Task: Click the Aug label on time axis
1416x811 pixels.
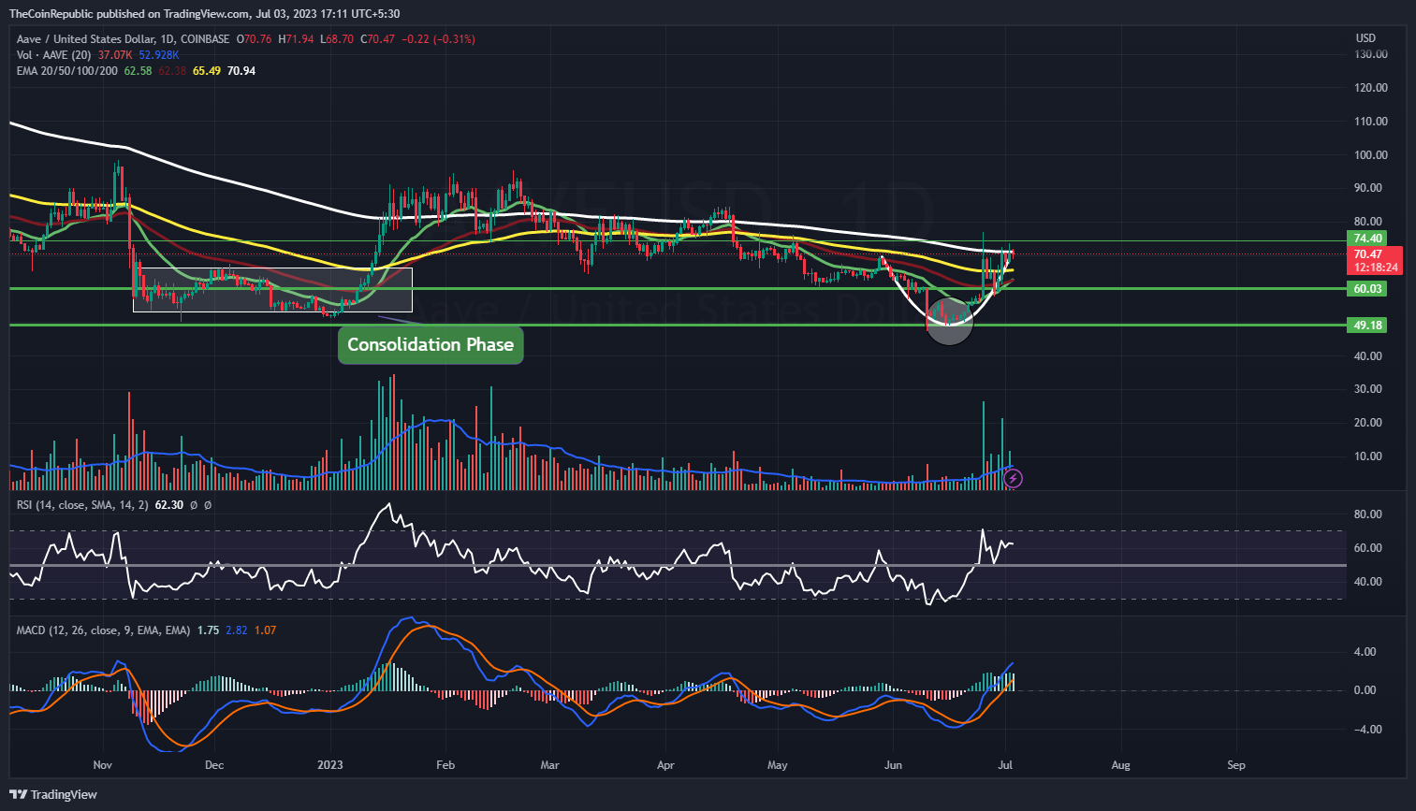Action: 1120,765
